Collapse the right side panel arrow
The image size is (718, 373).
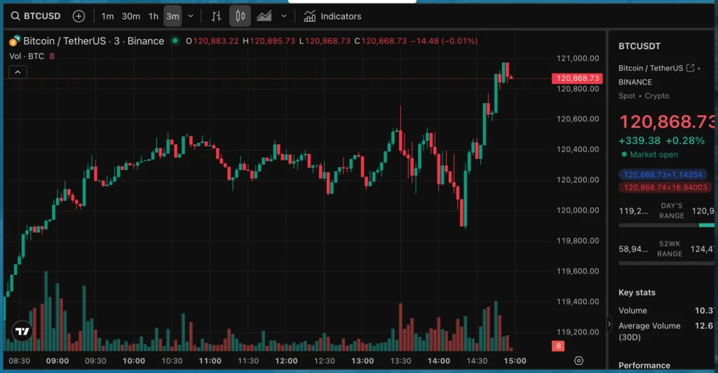(x=609, y=325)
